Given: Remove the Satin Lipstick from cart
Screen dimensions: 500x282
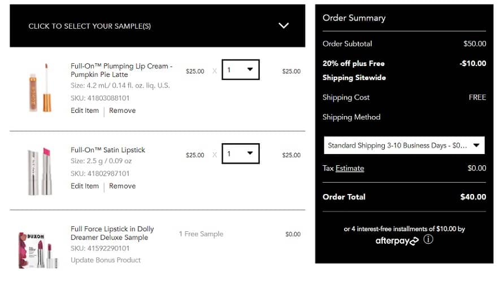Looking at the screenshot, I should point(122,186).
